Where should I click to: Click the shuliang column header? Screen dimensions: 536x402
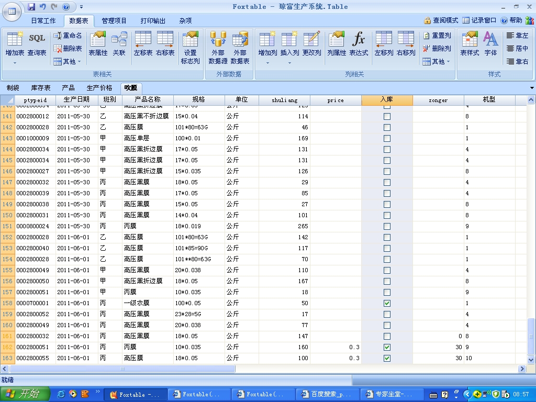tap(284, 100)
